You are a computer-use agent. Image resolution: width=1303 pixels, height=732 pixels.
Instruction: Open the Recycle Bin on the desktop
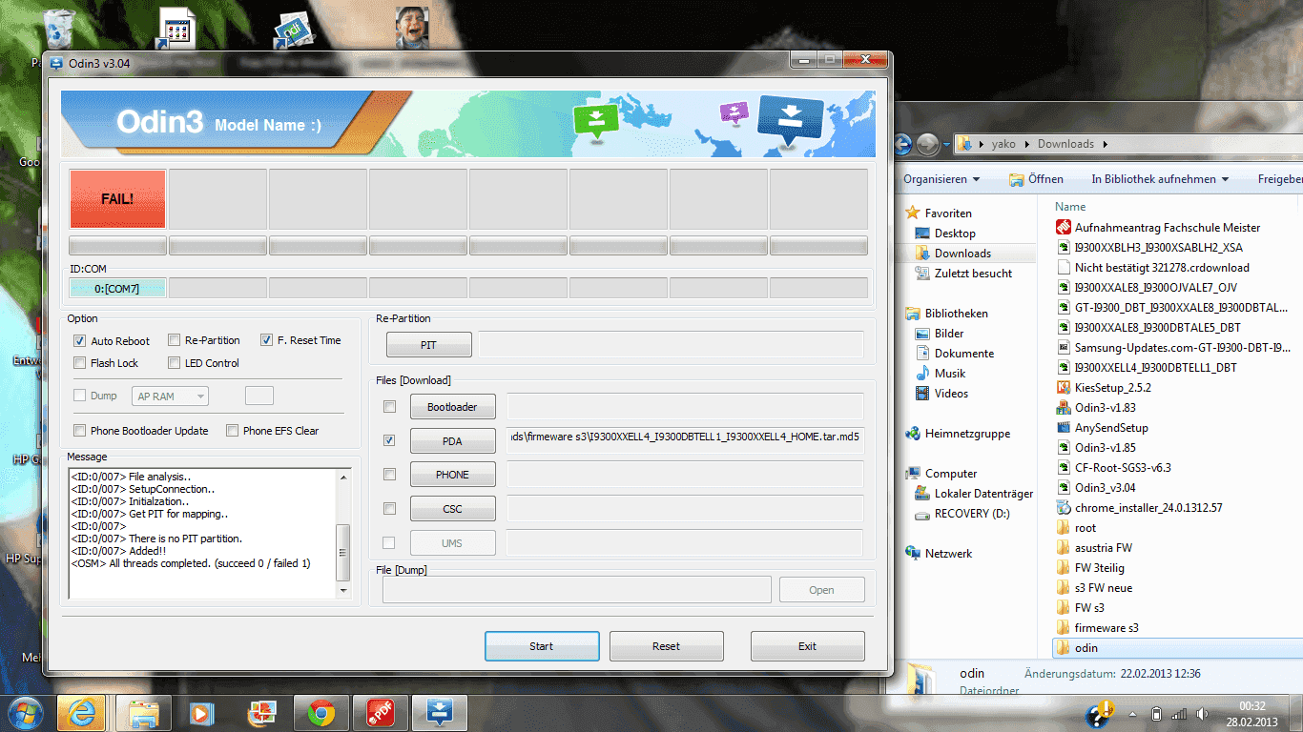click(x=59, y=29)
